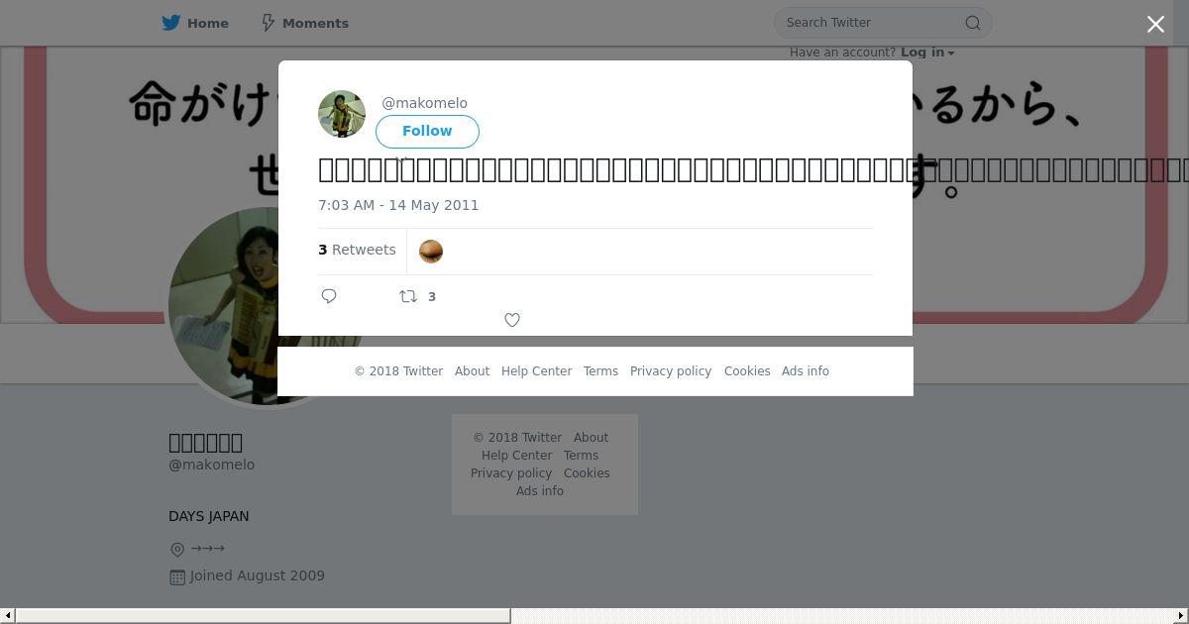Screen dimensions: 1189x624
Task: Like the tweet with the heart icon
Action: [x=512, y=320]
